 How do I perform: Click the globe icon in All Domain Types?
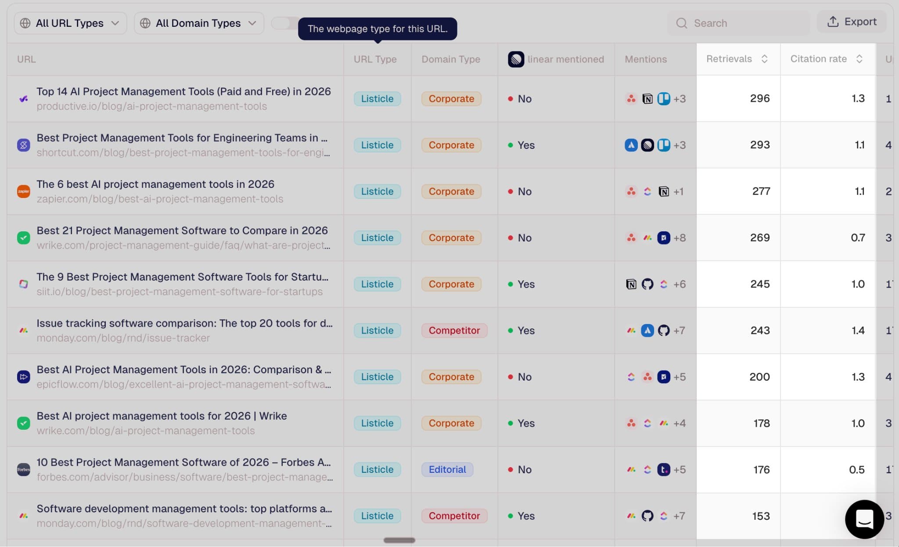click(145, 23)
